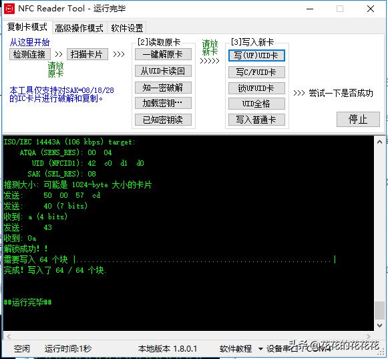The image size is (388, 359).
Task: Click the horizontal scrollbar left arrow
Action: pyautogui.click(x=9, y=336)
